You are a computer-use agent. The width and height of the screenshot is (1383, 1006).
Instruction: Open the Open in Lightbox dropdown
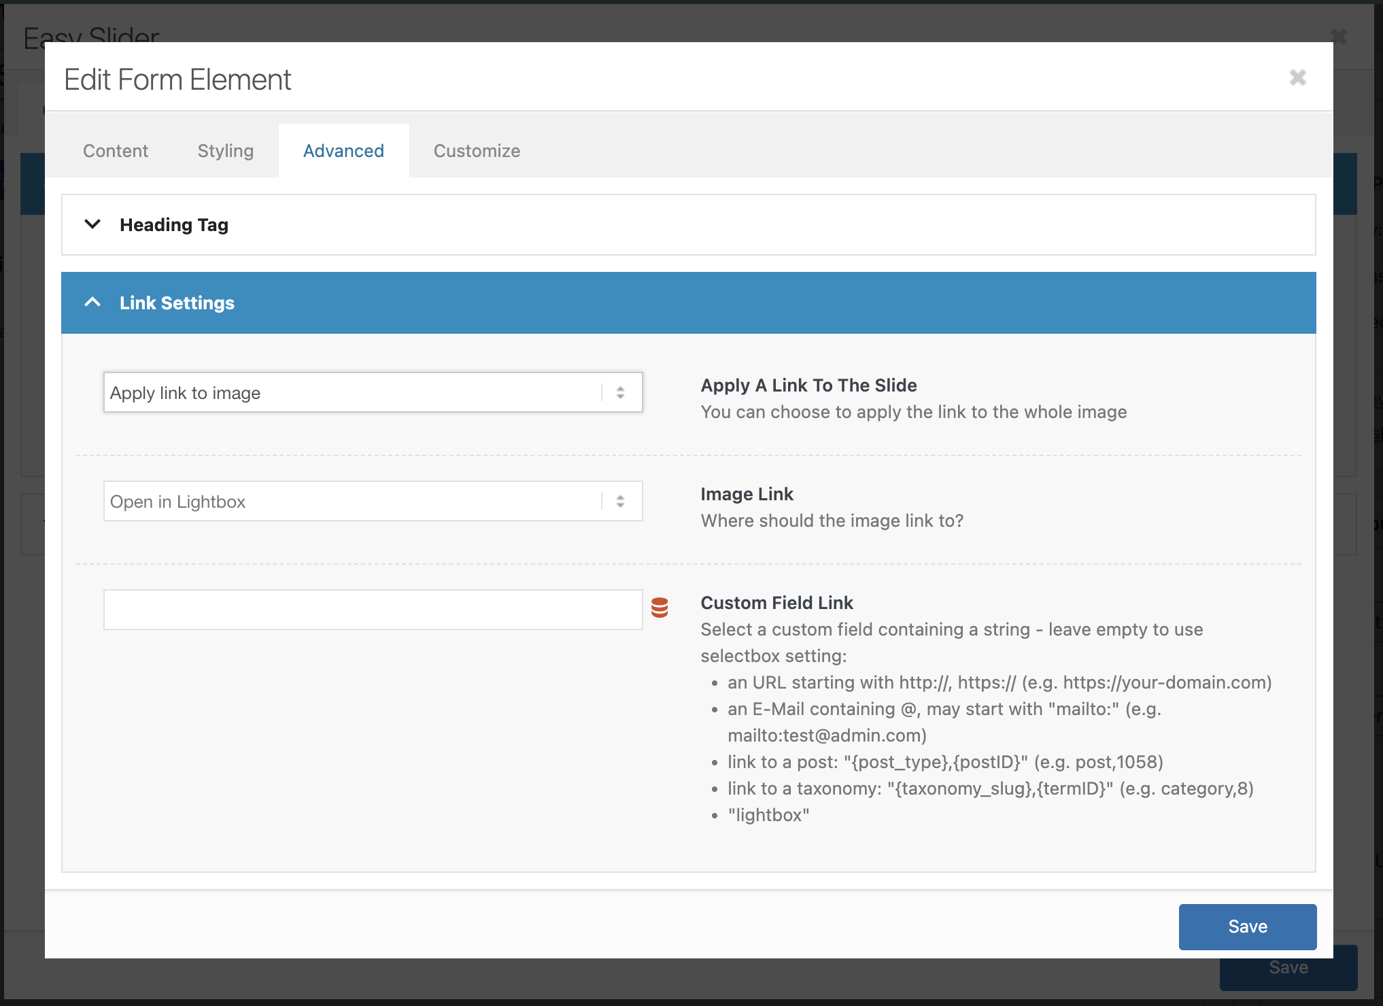[x=354, y=501]
